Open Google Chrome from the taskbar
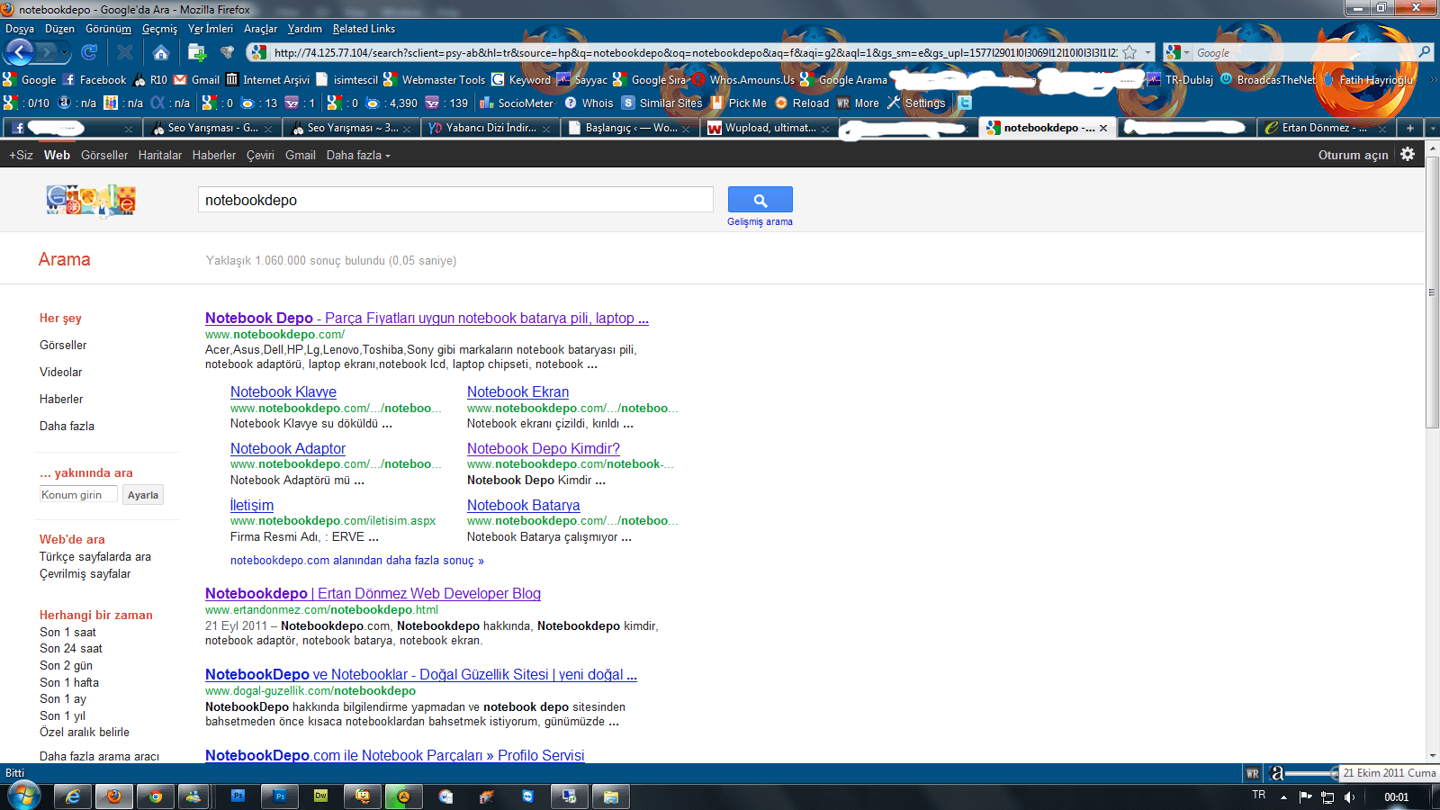1440x810 pixels. [x=156, y=796]
